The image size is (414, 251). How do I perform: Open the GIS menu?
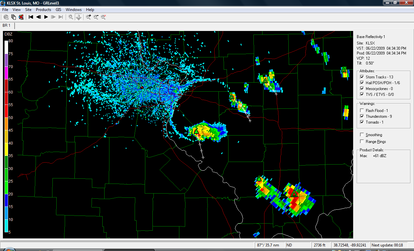(x=58, y=10)
